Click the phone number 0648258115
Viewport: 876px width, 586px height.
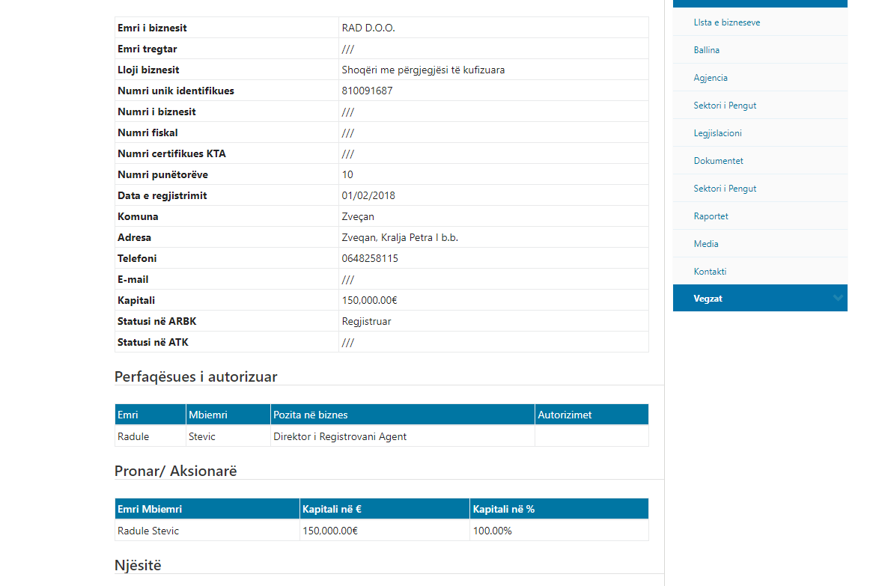pos(370,258)
